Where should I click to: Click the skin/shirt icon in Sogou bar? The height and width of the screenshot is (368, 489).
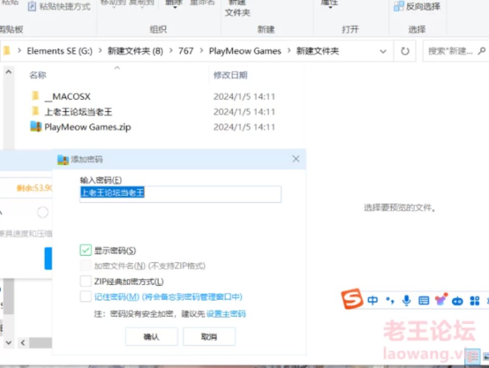tap(441, 299)
